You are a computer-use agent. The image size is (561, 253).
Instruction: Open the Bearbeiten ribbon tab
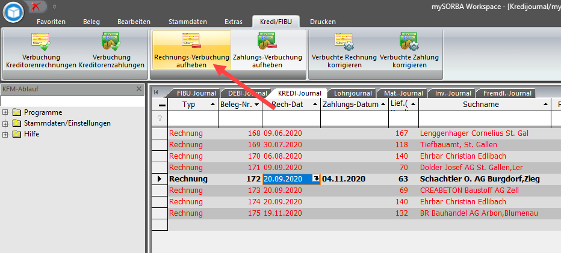coord(134,22)
